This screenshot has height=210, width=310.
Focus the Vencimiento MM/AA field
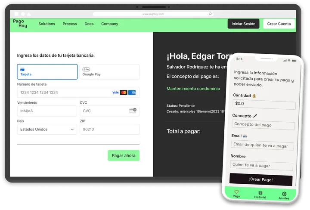point(47,111)
